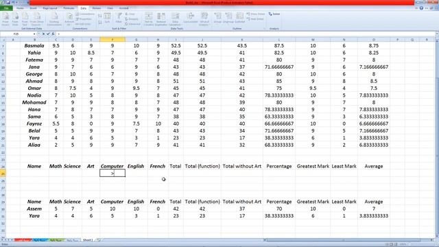Screen dimensions: 439x247
Task: Open Advanced filter options
Action: point(132,24)
